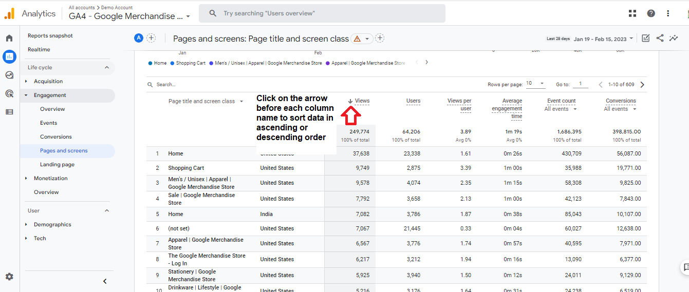
Task: Open the Home icon in left rail
Action: 9,38
